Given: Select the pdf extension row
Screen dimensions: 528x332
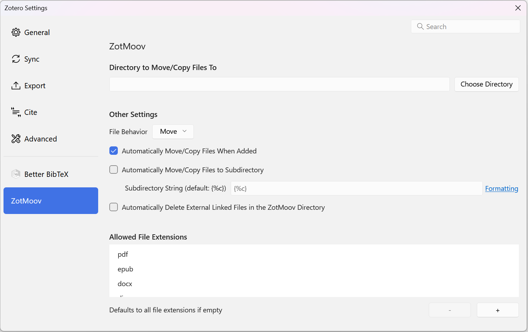Looking at the screenshot, I should click(314, 254).
